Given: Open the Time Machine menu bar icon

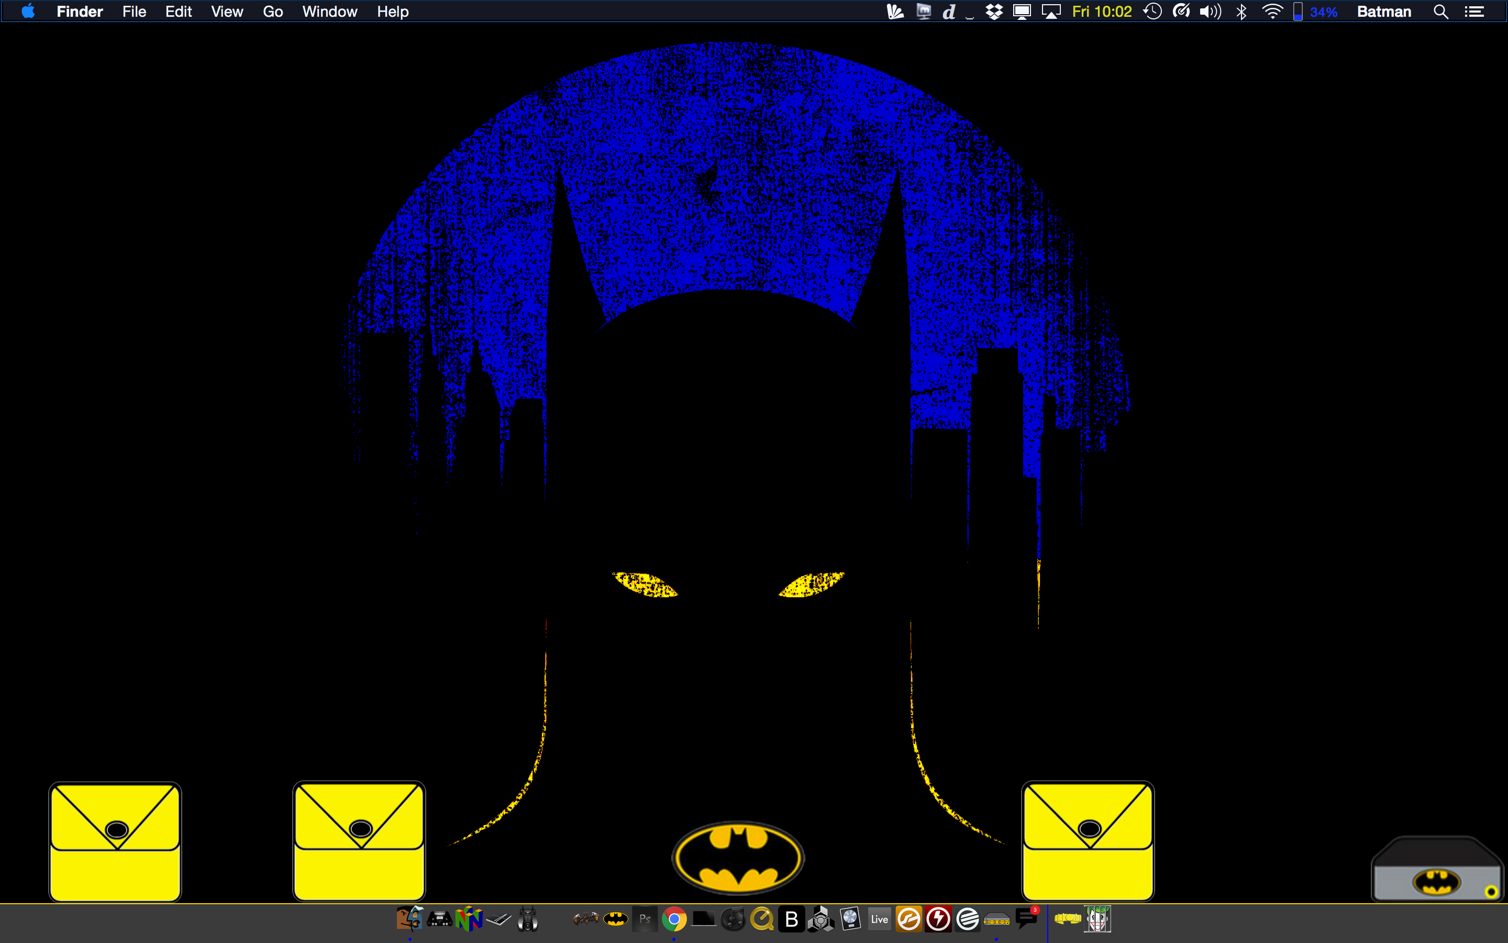Looking at the screenshot, I should coord(1153,11).
